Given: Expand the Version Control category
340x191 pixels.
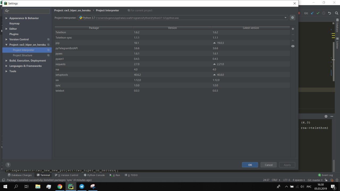Looking at the screenshot, I should coord(7,40).
